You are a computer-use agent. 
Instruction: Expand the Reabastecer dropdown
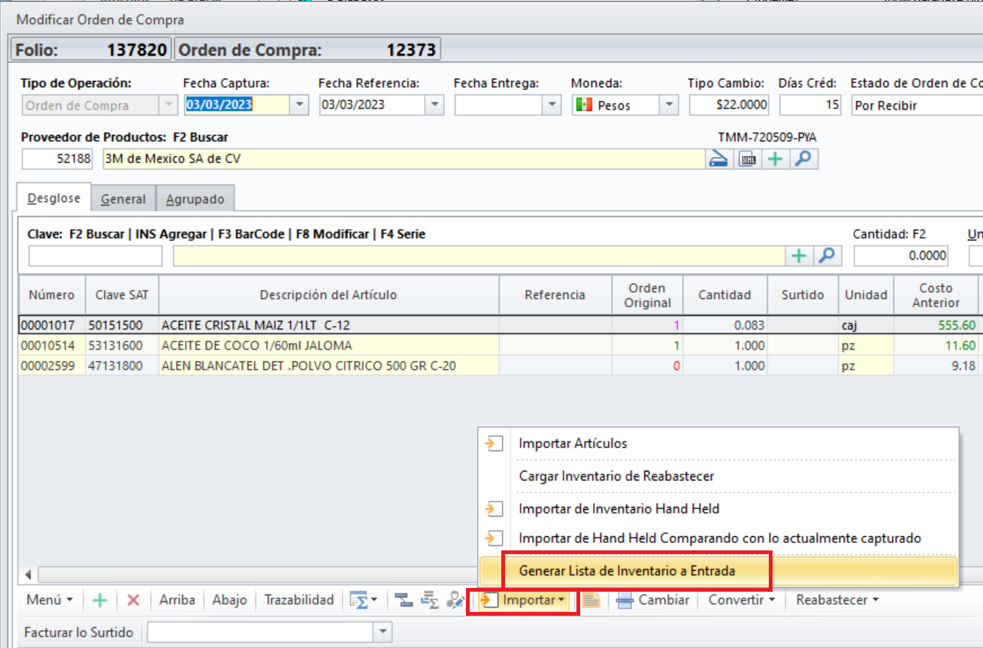click(836, 600)
